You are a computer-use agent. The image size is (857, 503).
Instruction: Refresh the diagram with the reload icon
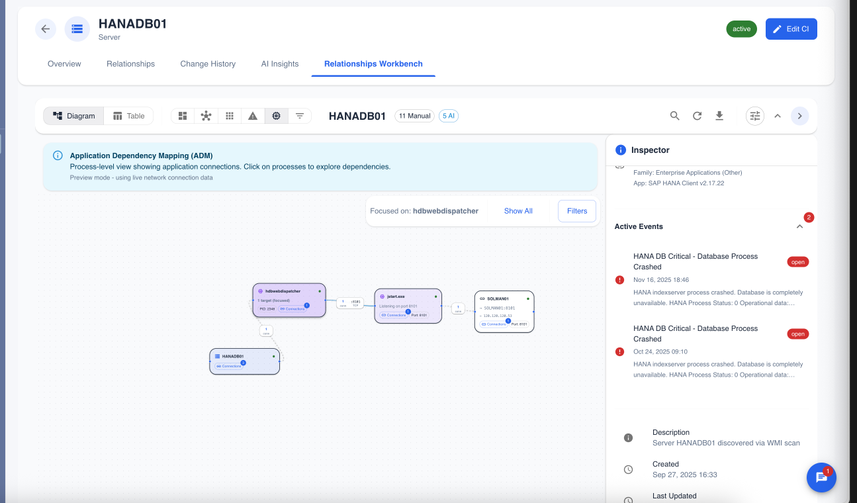pyautogui.click(x=697, y=115)
